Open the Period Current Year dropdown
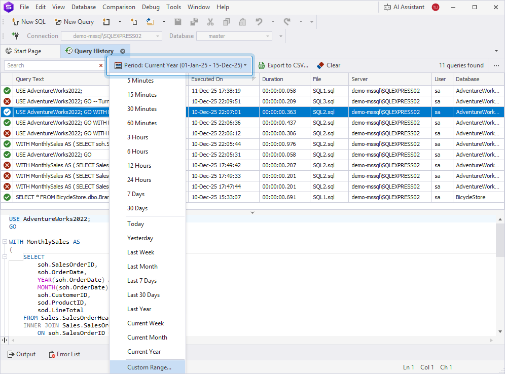Screen dimensions: 505x374 181,65
